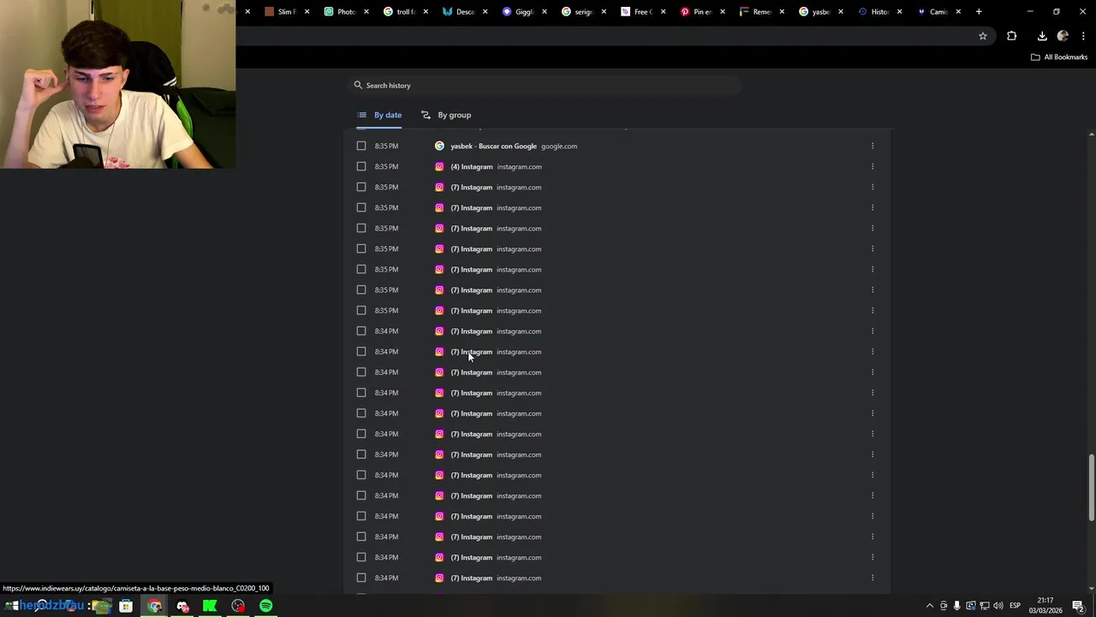The width and height of the screenshot is (1096, 617).
Task: Close the Pin en Pinterest tab
Action: (722, 12)
